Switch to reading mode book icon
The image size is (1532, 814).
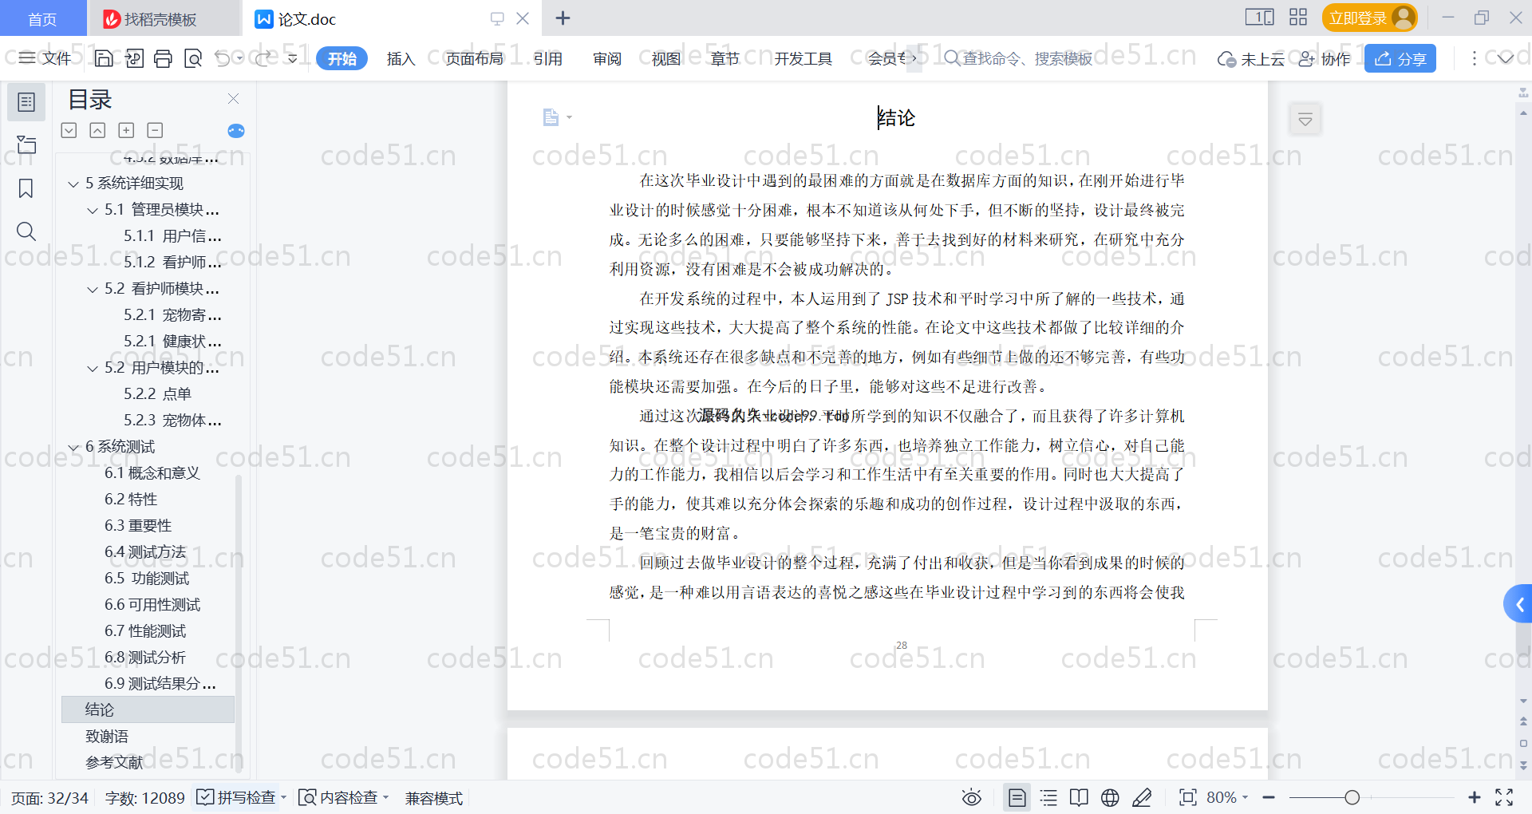(x=1079, y=797)
